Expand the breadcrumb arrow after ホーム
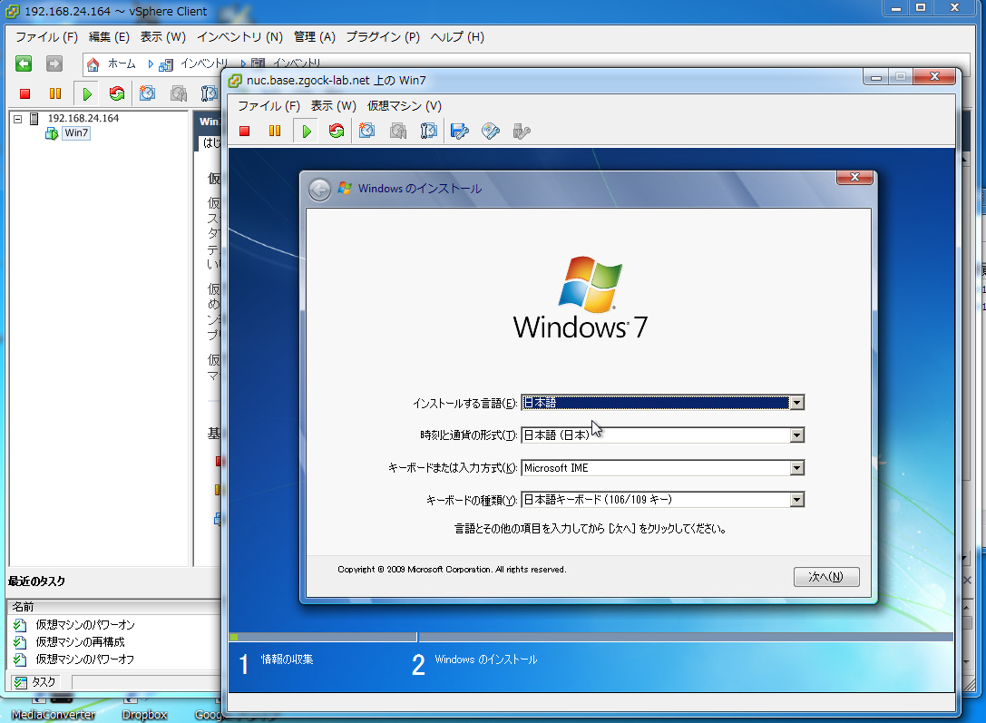The width and height of the screenshot is (986, 723). coord(151,64)
